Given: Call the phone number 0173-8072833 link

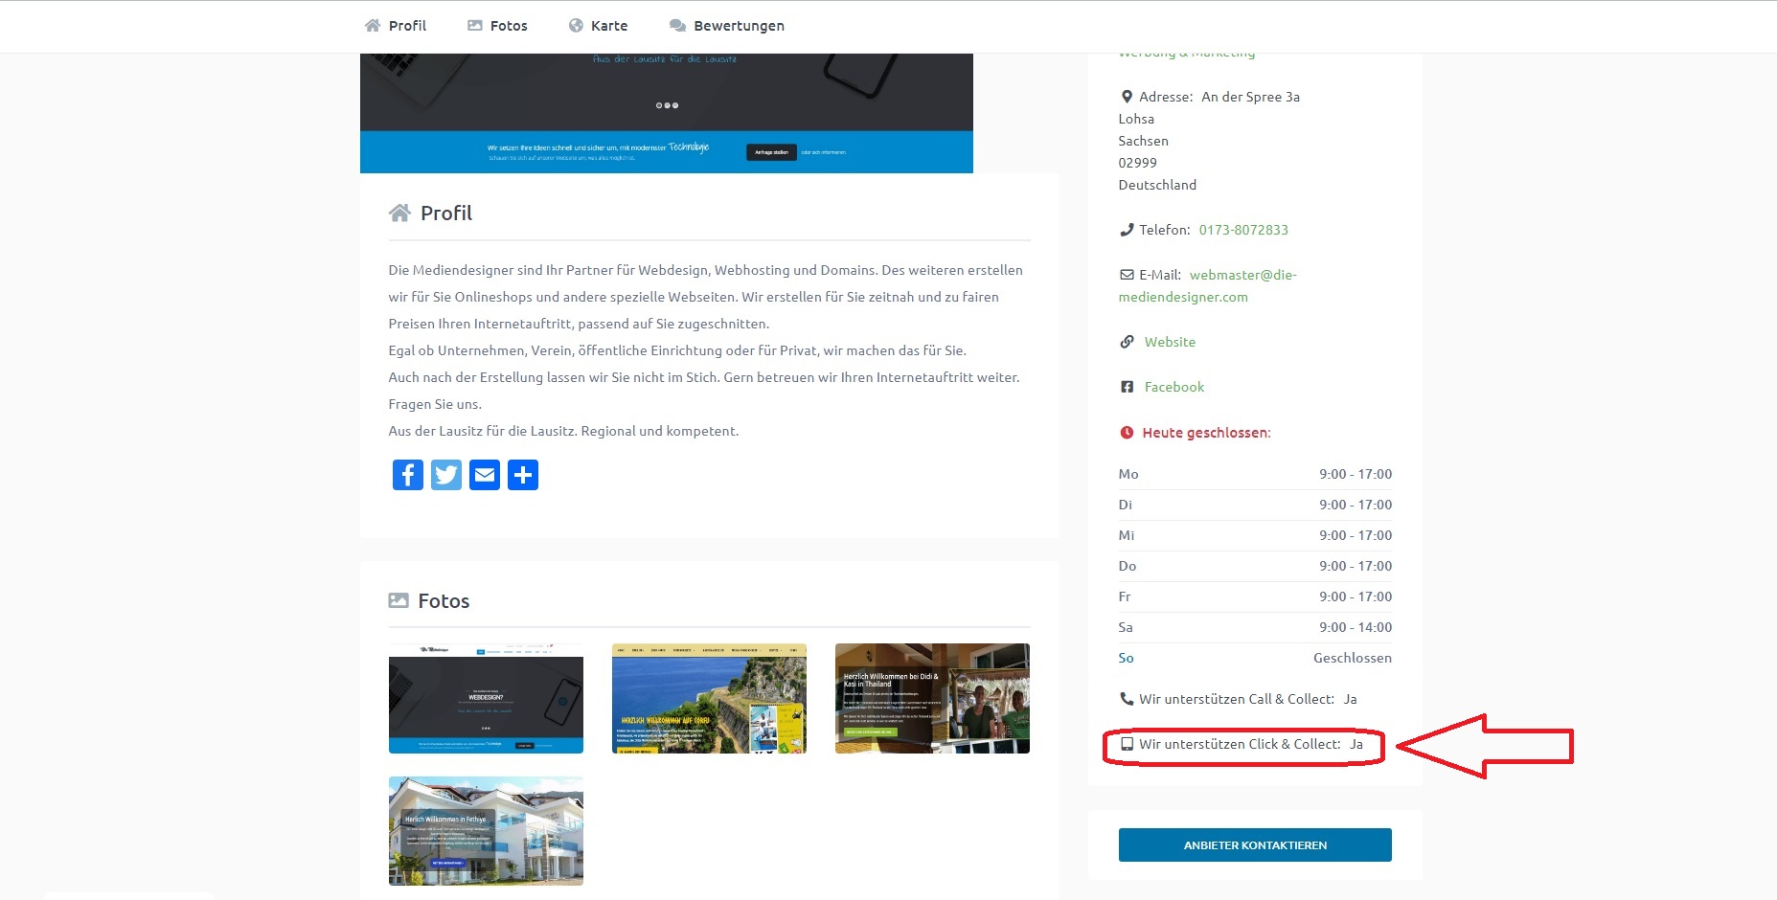Looking at the screenshot, I should (x=1242, y=230).
